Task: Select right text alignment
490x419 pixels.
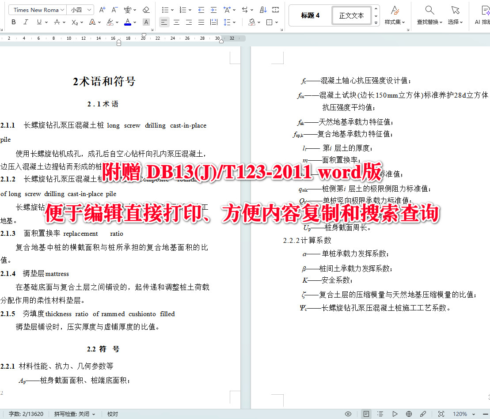Action: [189, 22]
